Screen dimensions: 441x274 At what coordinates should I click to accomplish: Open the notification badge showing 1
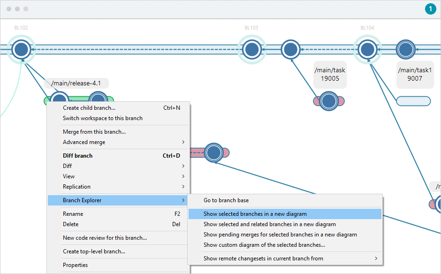pos(430,8)
